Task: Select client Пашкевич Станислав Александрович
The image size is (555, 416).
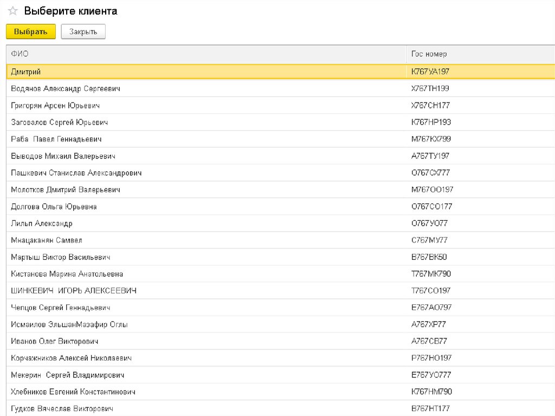Action: click(x=76, y=173)
